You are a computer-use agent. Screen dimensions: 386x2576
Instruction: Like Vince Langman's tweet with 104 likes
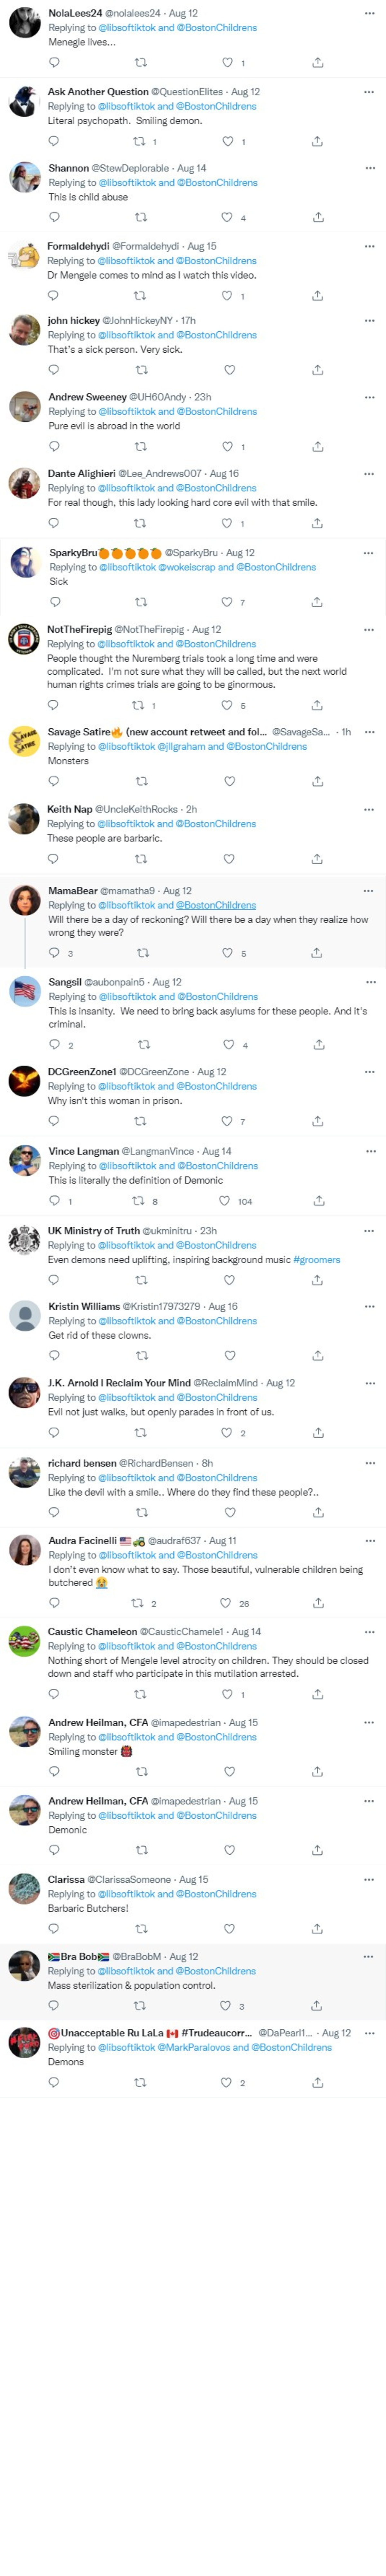tap(225, 1201)
